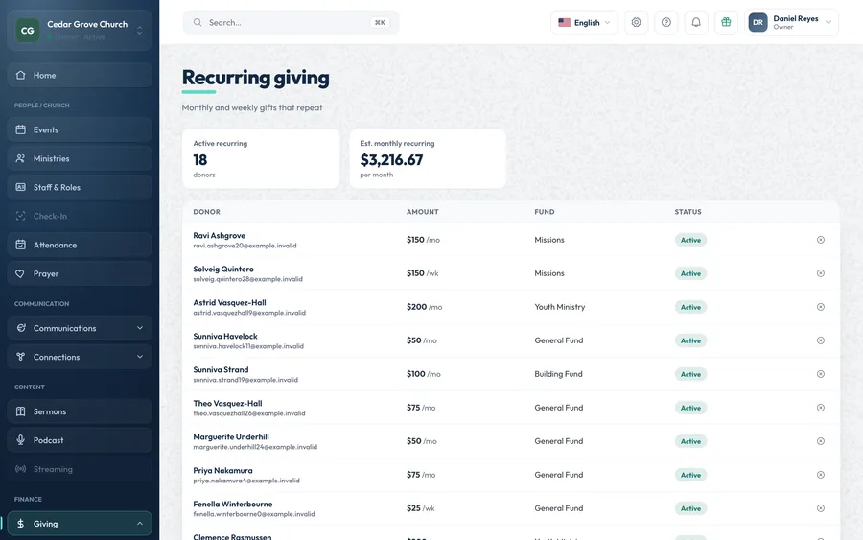Focus the Search input field

click(291, 23)
